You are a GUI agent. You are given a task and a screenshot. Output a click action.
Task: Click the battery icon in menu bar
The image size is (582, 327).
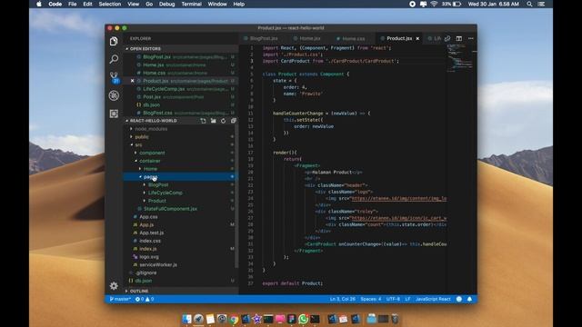tap(457, 4)
